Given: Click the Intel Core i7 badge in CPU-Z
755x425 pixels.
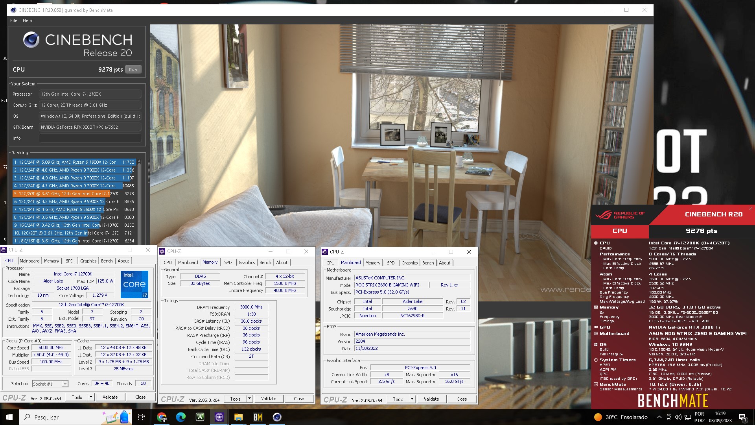Looking at the screenshot, I should coord(134,284).
